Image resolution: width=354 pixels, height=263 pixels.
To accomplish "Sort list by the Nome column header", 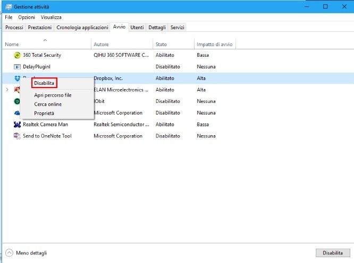I will (x=12, y=45).
